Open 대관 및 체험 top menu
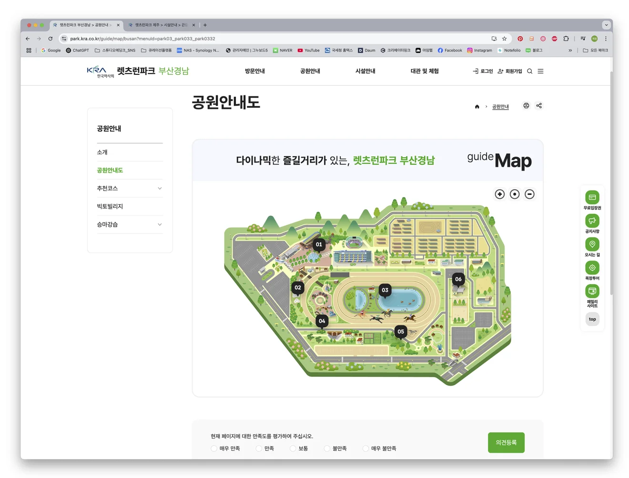This screenshot has width=629, height=478. (x=425, y=71)
